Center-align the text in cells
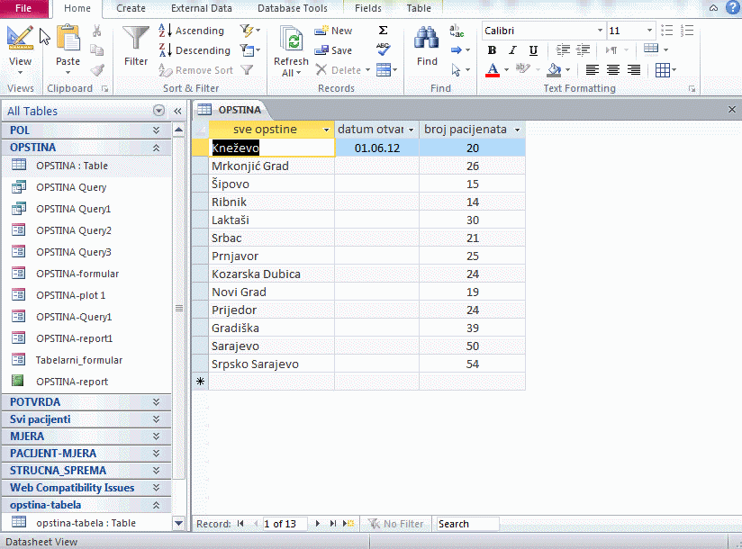The image size is (742, 549). (x=613, y=70)
